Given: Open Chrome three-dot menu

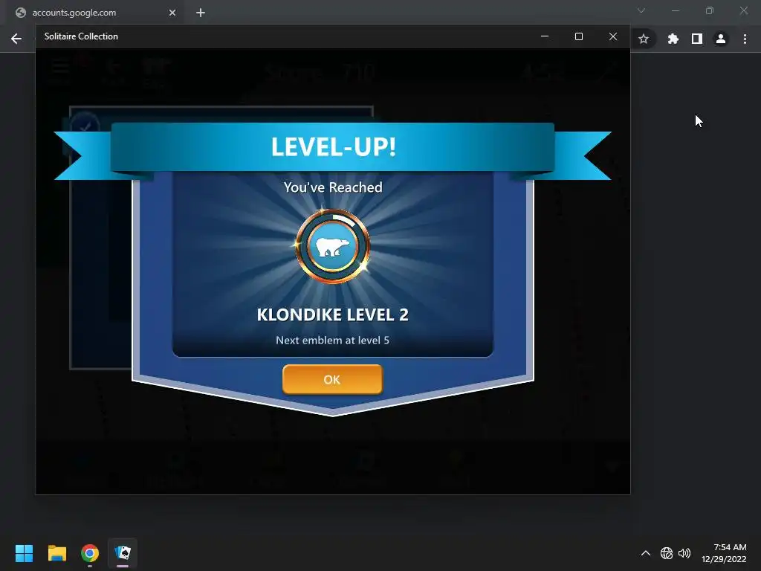Looking at the screenshot, I should point(745,39).
